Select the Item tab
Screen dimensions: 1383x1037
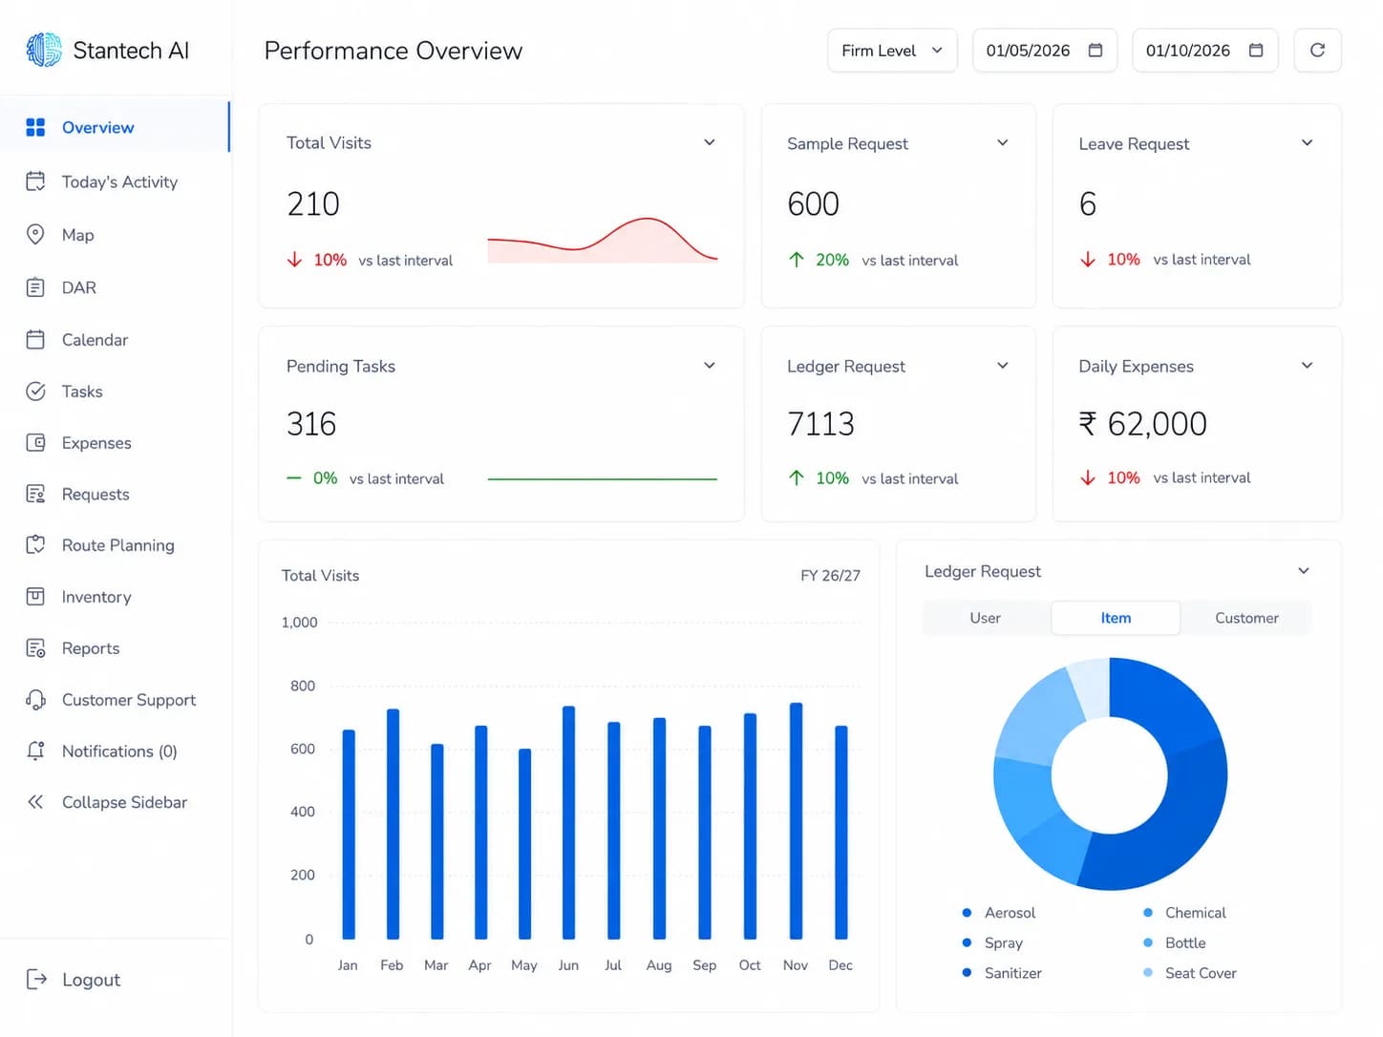click(1116, 618)
